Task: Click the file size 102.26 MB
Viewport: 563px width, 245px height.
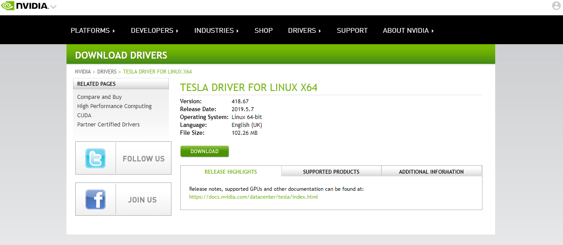Action: point(245,133)
